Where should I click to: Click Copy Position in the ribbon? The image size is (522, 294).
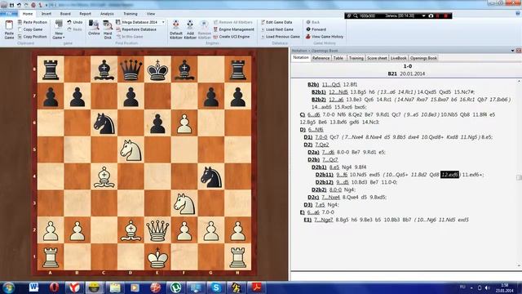pyautogui.click(x=33, y=37)
